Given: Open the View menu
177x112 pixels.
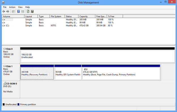Looking at the screenshot, I should (20, 7).
